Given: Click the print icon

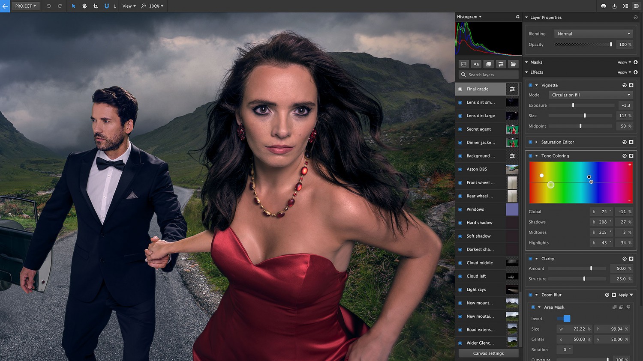Looking at the screenshot, I should (x=603, y=6).
